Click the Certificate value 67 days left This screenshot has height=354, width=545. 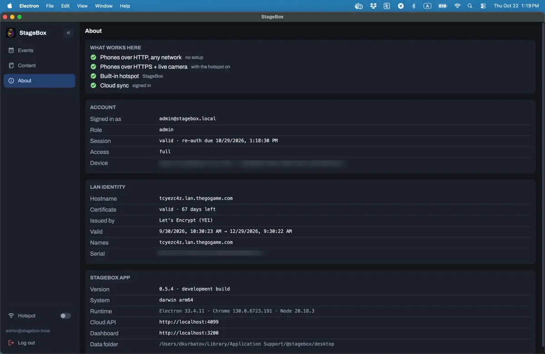pyautogui.click(x=188, y=210)
